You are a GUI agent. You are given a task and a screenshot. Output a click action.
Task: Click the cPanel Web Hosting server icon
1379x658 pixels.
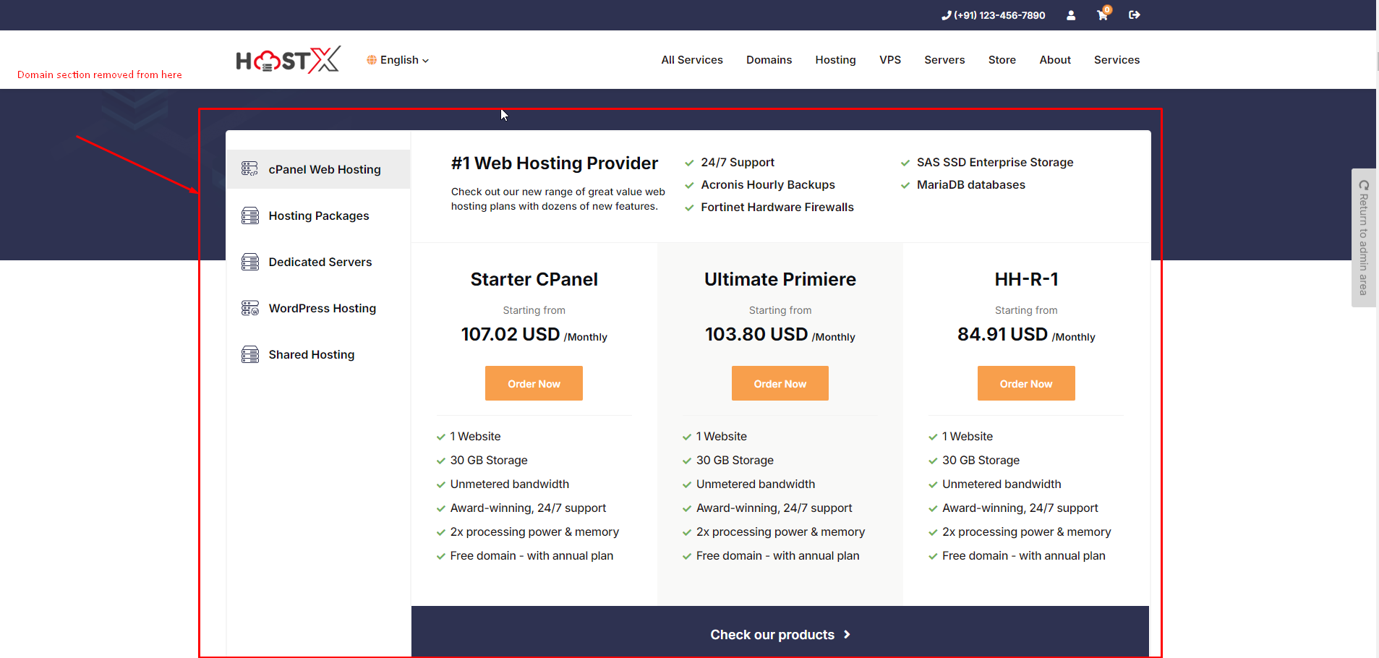(249, 169)
